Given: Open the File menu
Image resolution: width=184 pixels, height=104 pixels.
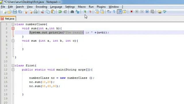Looking at the screenshot, I should [3, 7].
